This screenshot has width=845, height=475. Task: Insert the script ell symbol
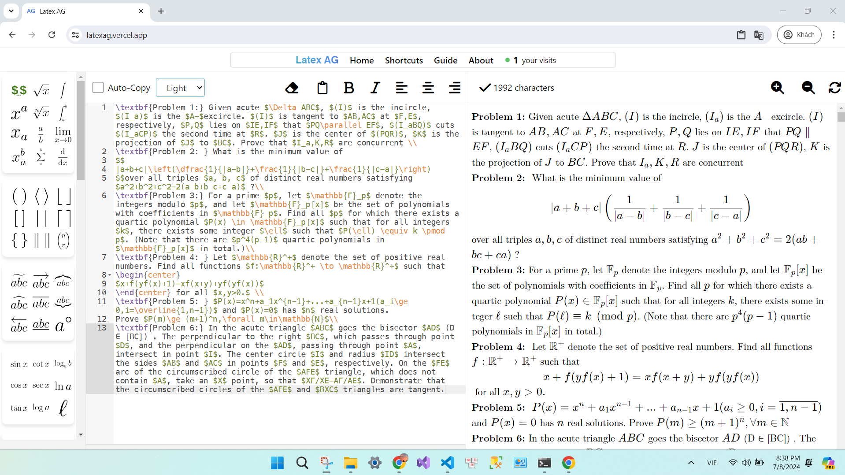tap(63, 408)
